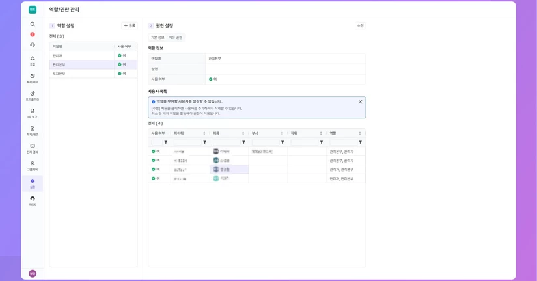This screenshot has height=281, width=537.
Task: Sort the user table by 역할
Action: [359, 133]
